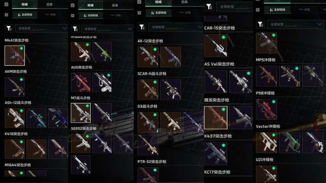
Task: Pick the camo AKM突击步枪 skin
Action: tap(14, 87)
